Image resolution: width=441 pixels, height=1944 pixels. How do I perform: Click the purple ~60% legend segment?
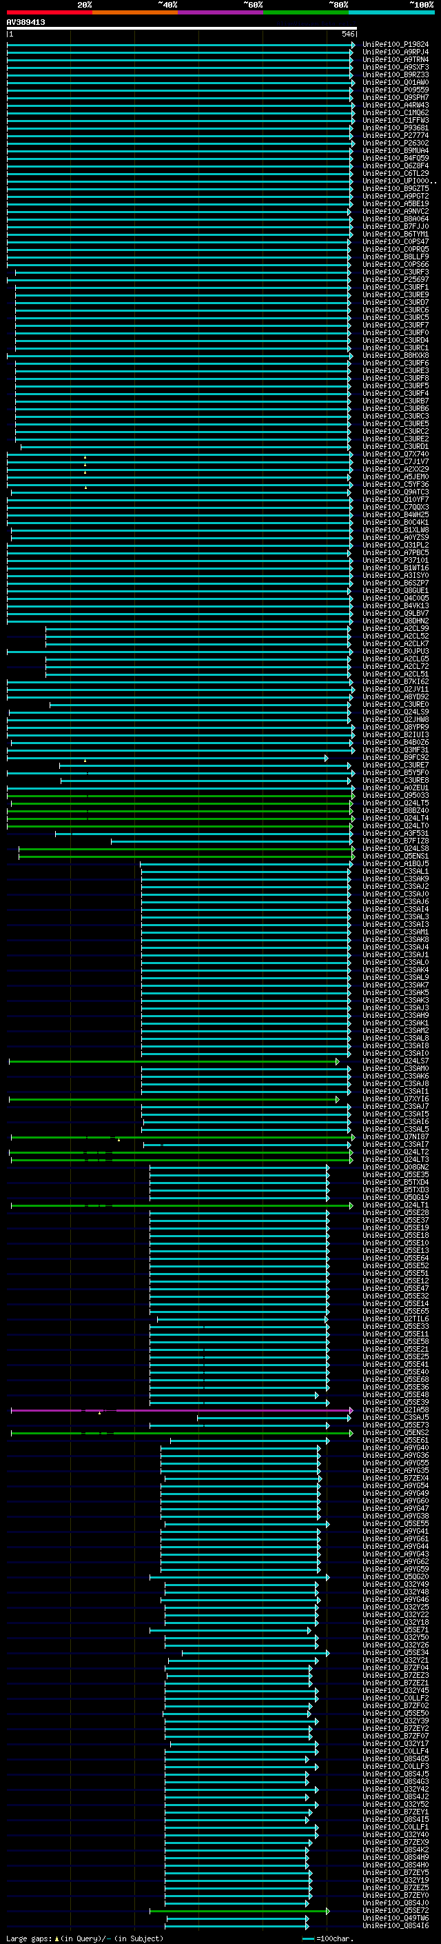click(x=221, y=12)
